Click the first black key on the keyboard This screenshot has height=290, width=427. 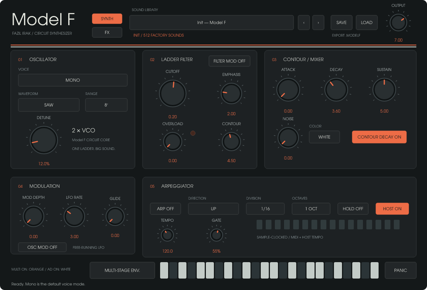coord(173,271)
